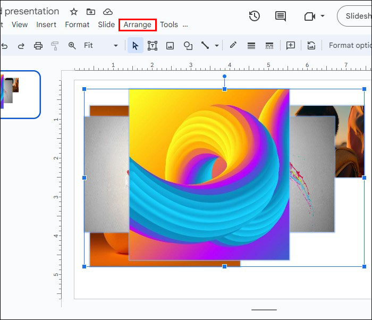372x320 pixels.
Task: Star the presentation with the star icon
Action: pos(74,12)
